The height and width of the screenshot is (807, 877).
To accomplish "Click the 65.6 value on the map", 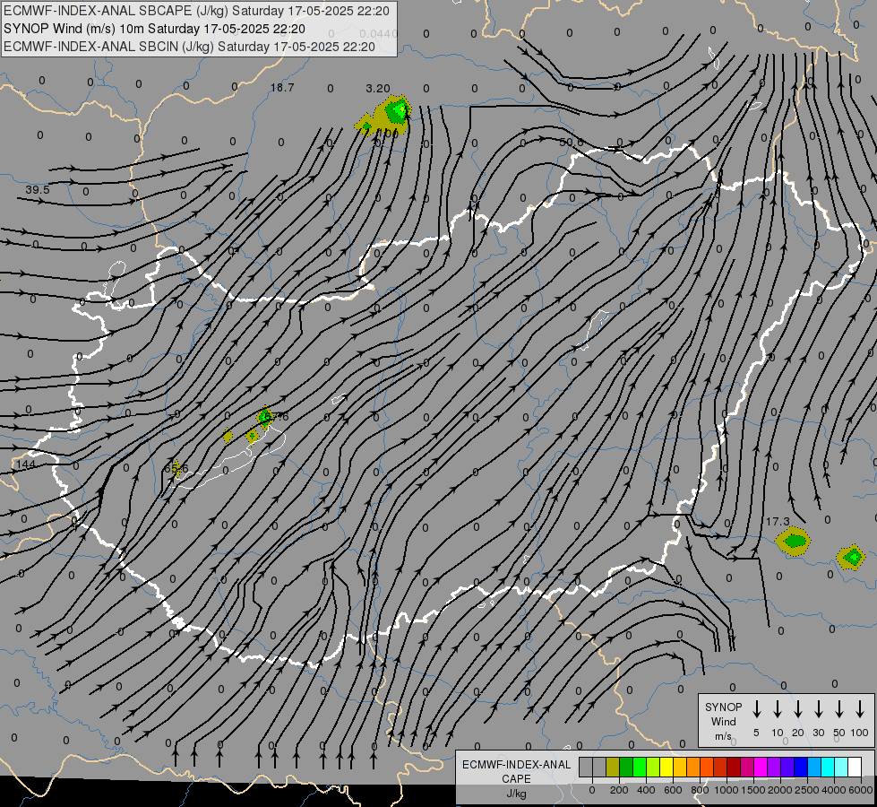I will [176, 468].
